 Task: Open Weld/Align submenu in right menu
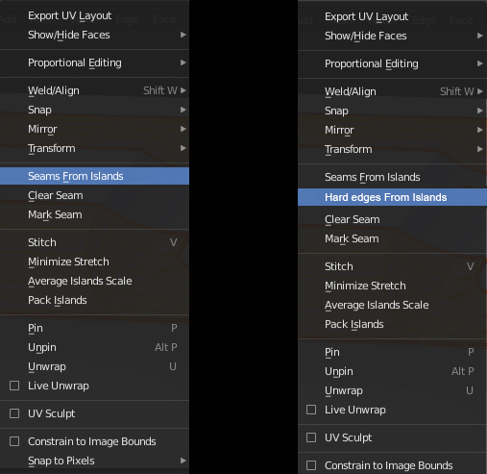392,91
